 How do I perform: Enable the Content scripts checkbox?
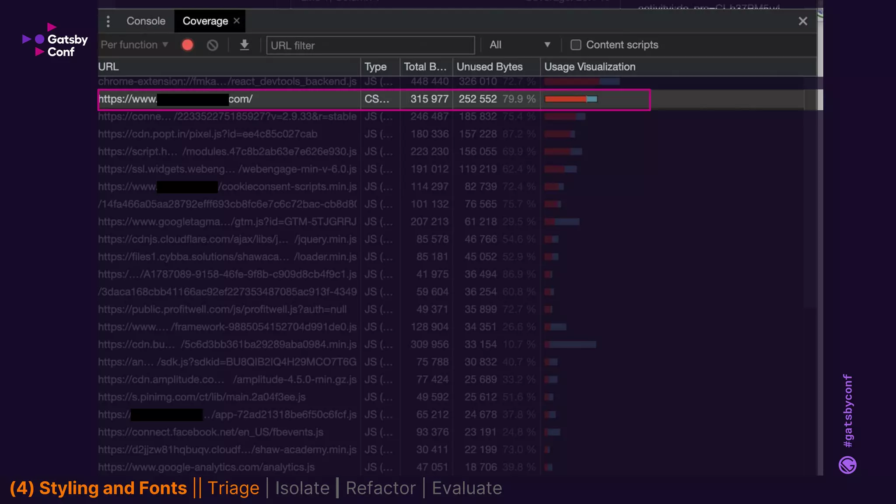click(x=576, y=45)
